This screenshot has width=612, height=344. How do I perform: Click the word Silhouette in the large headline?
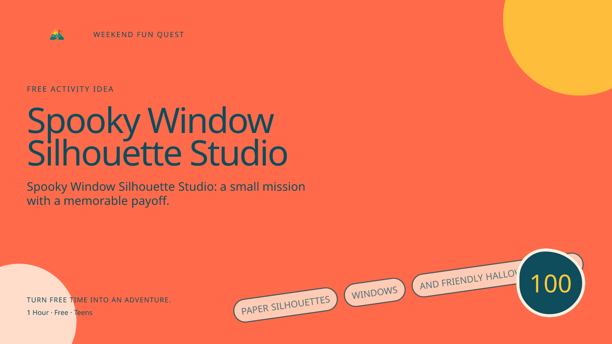pos(104,153)
